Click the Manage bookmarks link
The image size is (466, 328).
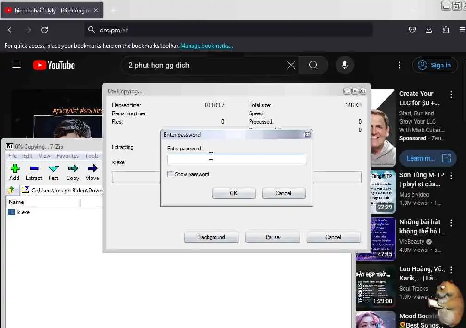pyautogui.click(x=206, y=46)
